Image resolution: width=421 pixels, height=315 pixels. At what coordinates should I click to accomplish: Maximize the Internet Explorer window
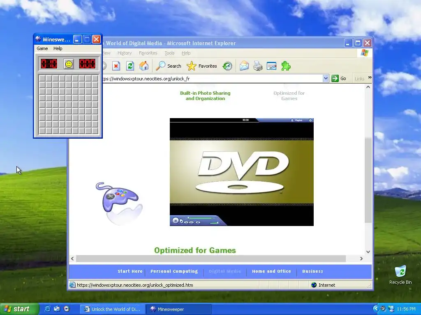(358, 43)
